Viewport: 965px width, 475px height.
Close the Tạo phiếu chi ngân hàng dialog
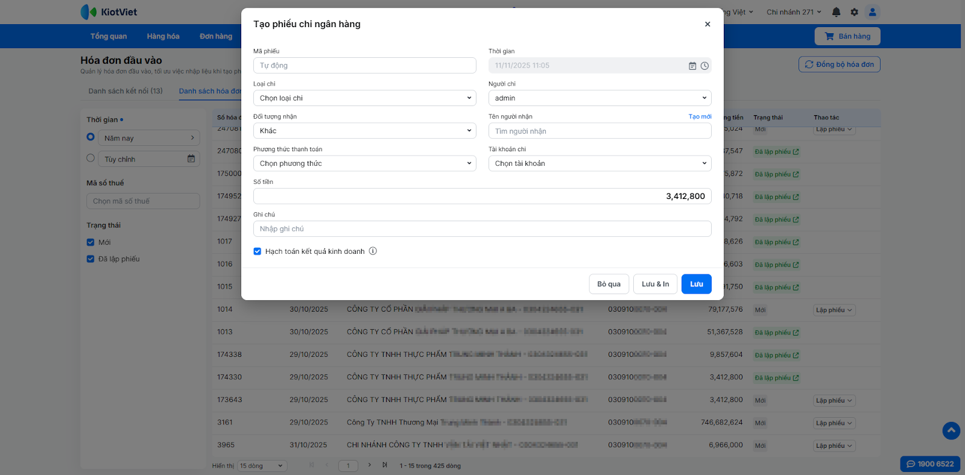707,24
